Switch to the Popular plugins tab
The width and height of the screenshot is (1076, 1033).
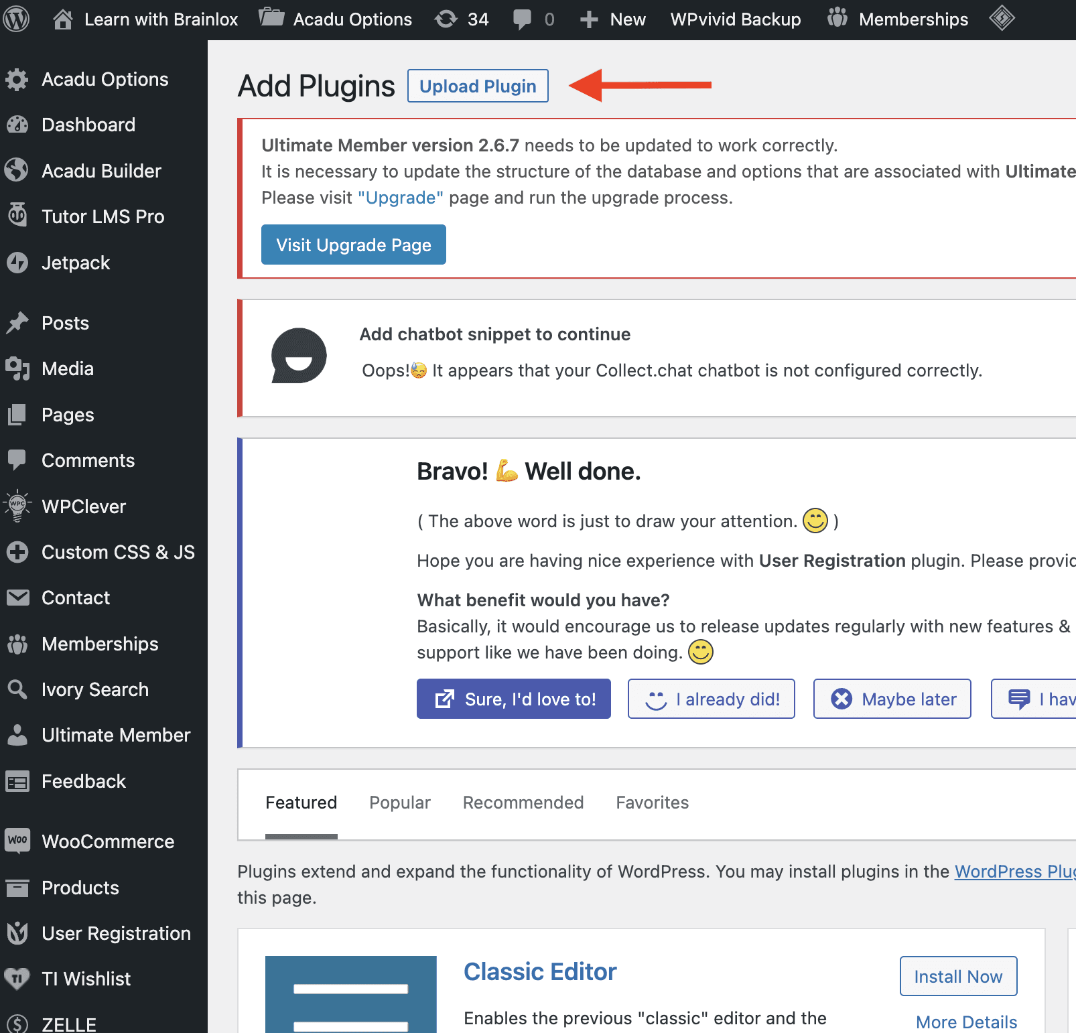pyautogui.click(x=399, y=803)
